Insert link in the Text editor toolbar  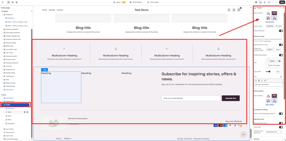coord(265,81)
